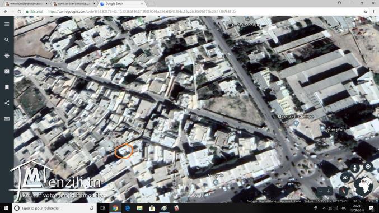Open File Explorer from taskbar
Image resolution: width=379 pixels, height=213 pixels.
click(140, 208)
